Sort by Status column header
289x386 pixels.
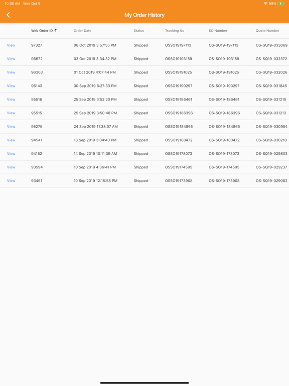pos(139,31)
